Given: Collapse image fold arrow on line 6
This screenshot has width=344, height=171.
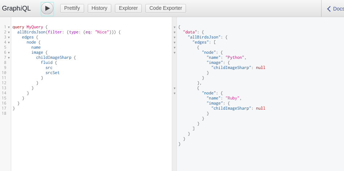Looking at the screenshot, I should [9, 53].
